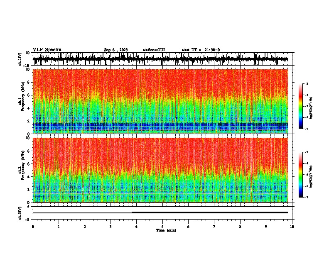Click time axis tick label "6"
The height and width of the screenshot is (254, 329).
[x=189, y=227]
